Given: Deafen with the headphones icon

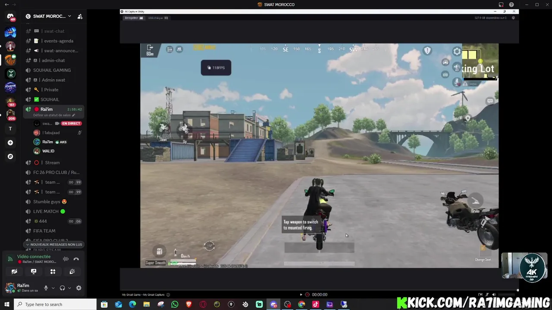Looking at the screenshot, I should tap(62, 288).
